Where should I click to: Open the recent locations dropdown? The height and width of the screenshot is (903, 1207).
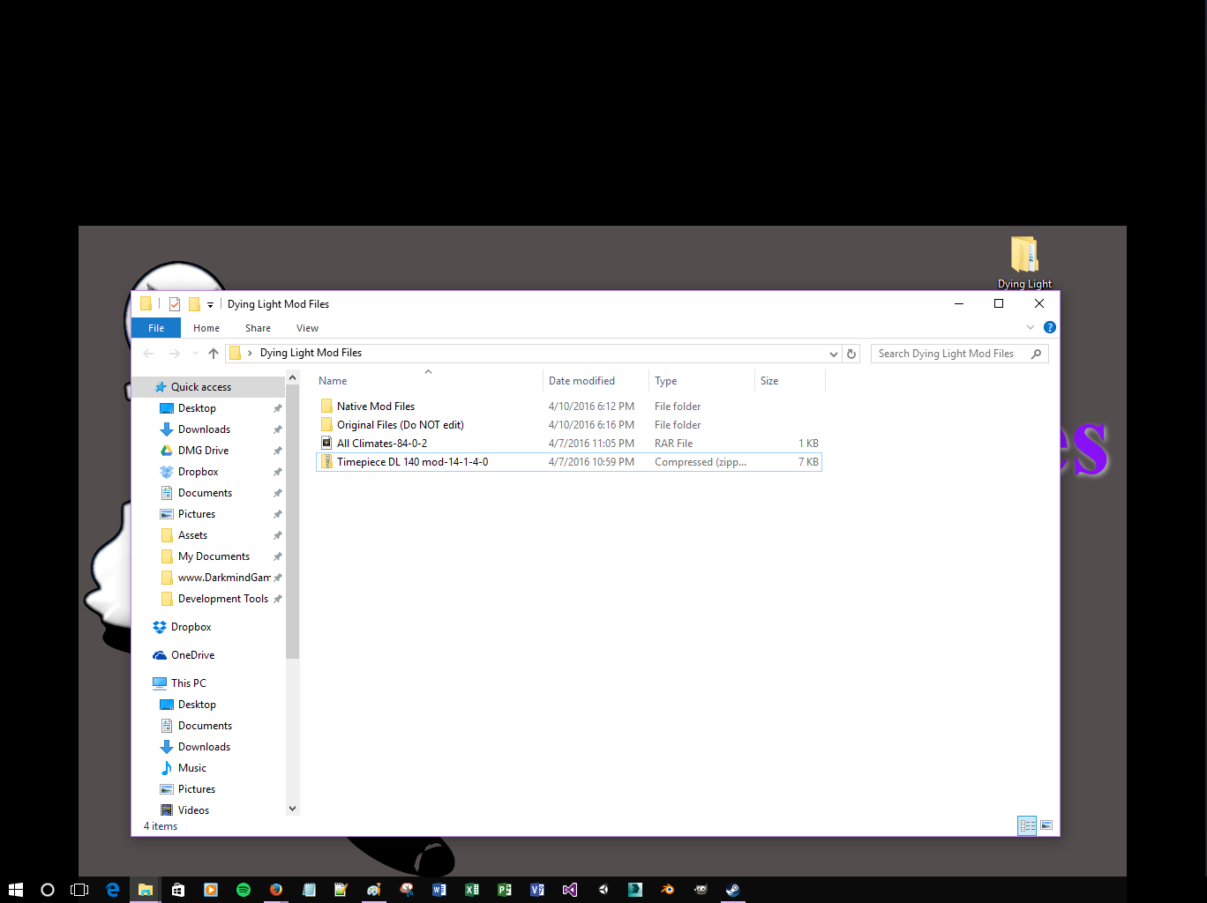pos(195,354)
